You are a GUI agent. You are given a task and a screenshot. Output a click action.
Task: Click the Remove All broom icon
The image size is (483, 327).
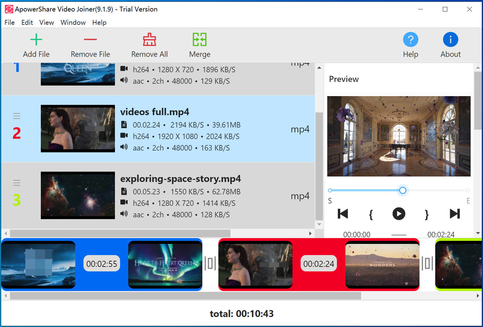point(149,40)
